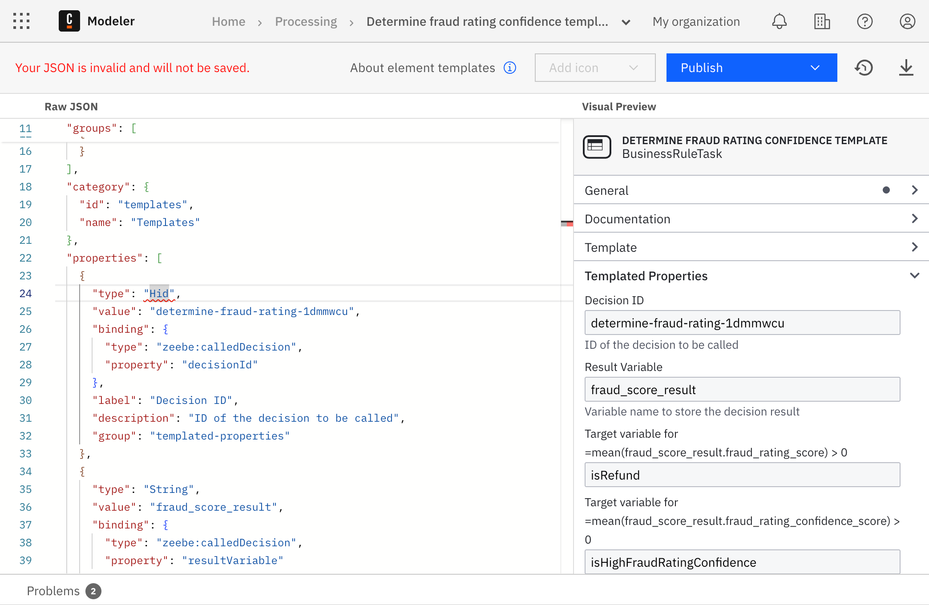Go to Home breadcrumb
929x605 pixels.
pos(229,21)
